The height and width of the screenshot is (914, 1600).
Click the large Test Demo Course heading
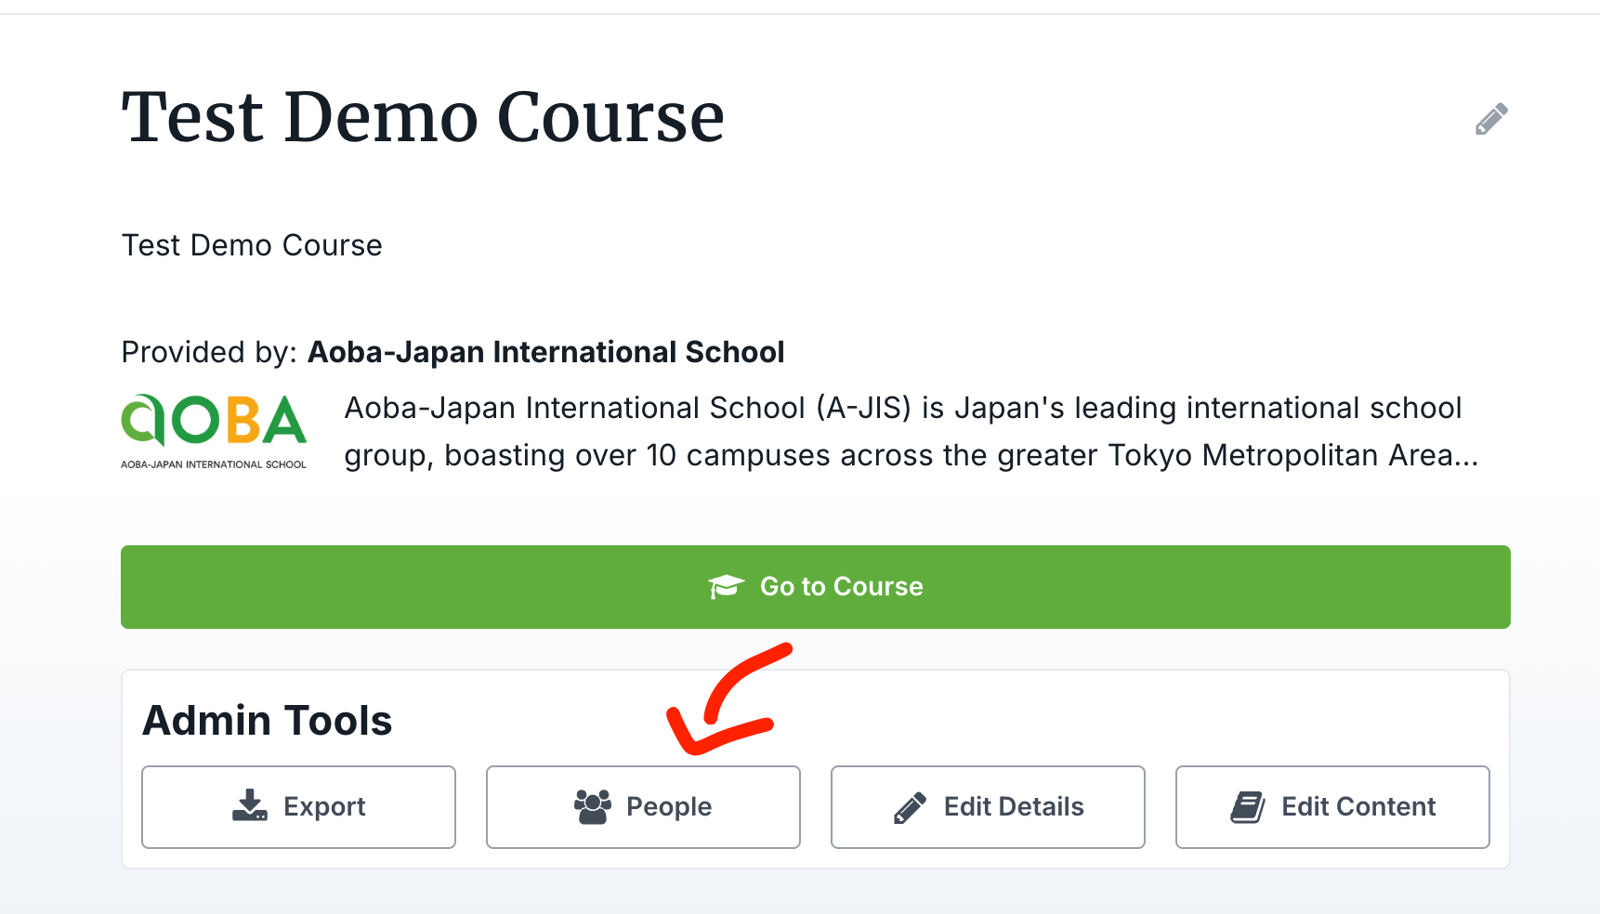pos(423,118)
